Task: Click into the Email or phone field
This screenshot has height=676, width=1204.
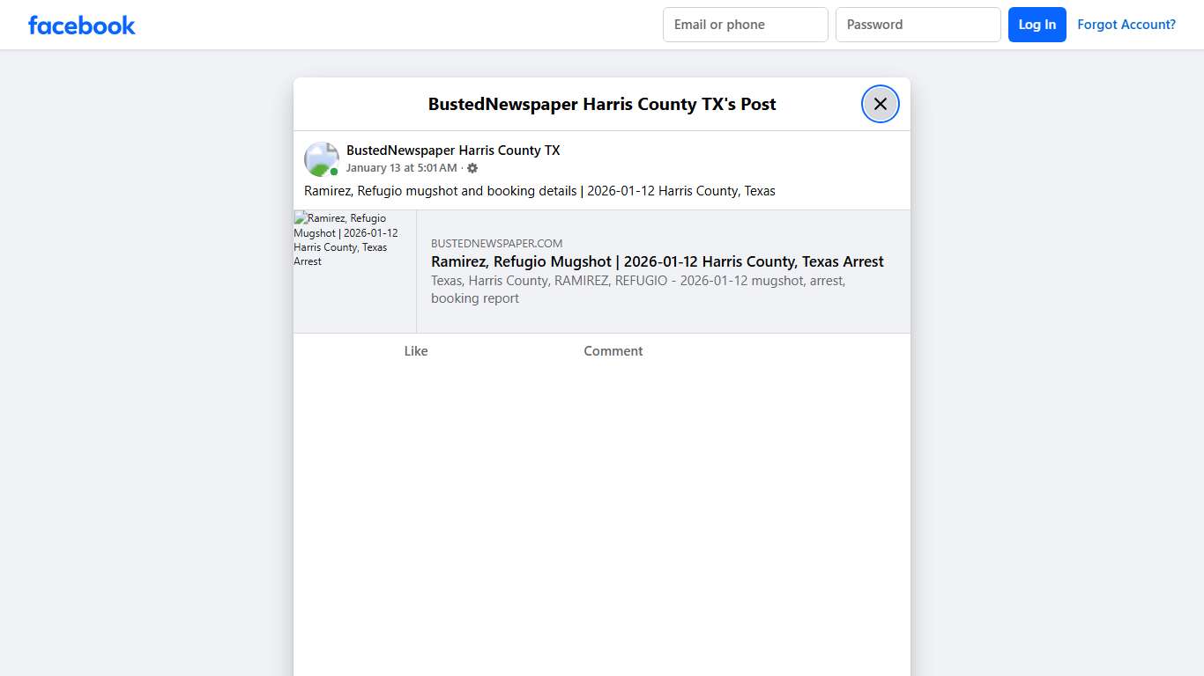Action: [745, 24]
